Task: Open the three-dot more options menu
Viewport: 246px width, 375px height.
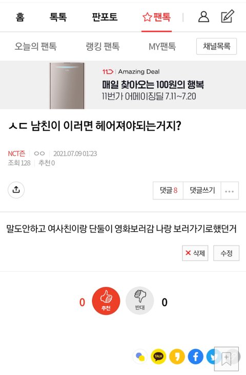Action: coord(230,191)
